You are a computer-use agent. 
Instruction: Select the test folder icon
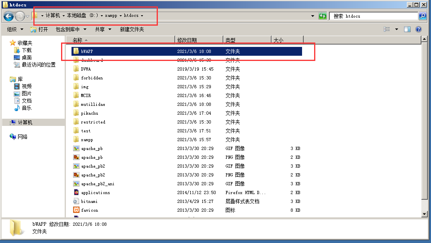tap(76, 131)
